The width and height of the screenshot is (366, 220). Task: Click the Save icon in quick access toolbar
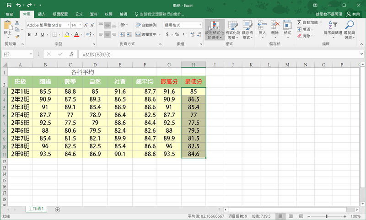coord(9,5)
